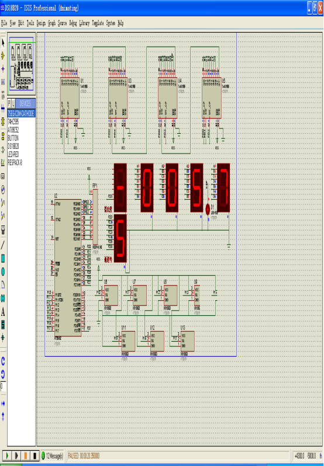Open the Library menu

(84, 23)
